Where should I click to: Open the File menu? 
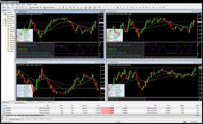click(3, 5)
